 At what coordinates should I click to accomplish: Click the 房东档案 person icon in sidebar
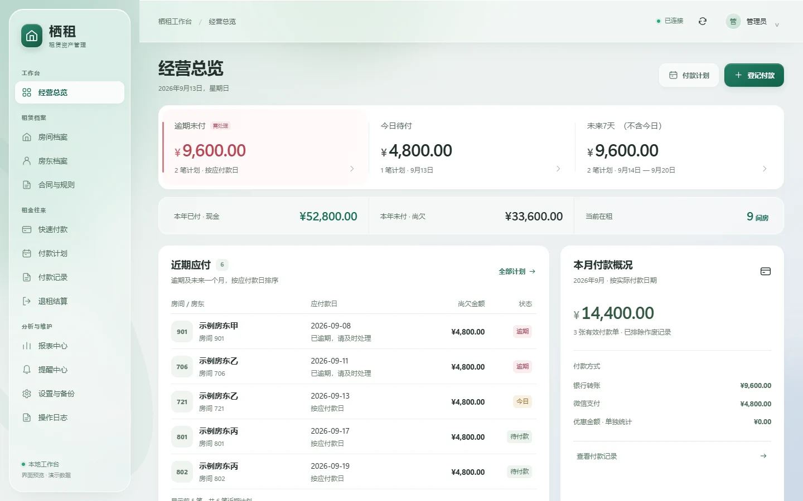pos(27,161)
